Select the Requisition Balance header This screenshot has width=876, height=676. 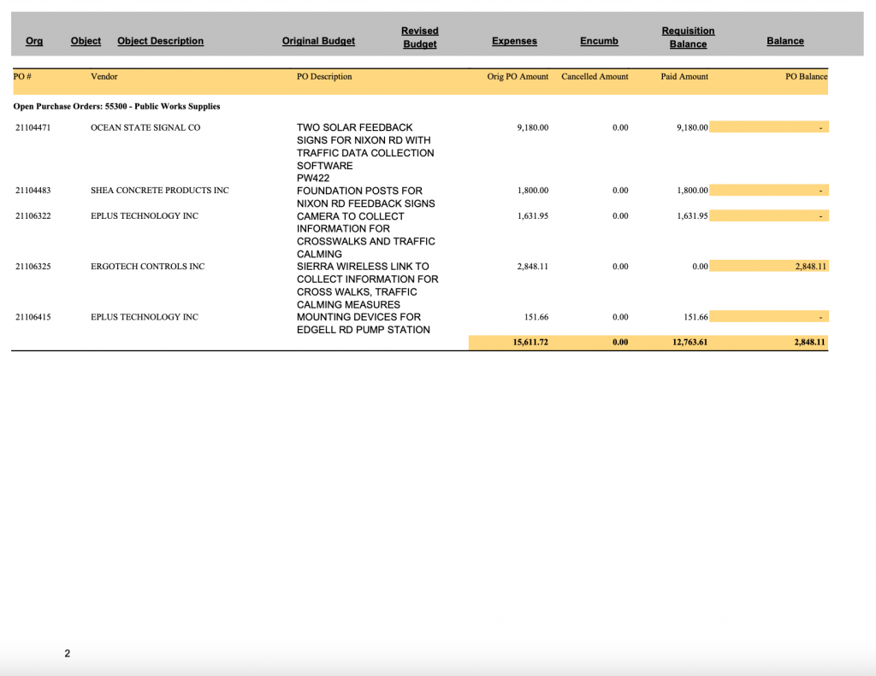click(x=688, y=38)
